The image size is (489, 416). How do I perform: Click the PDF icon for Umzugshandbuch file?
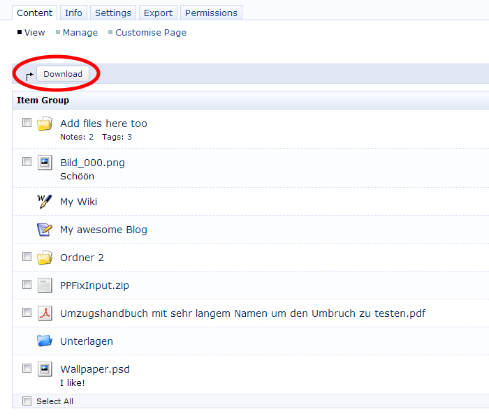pos(45,313)
